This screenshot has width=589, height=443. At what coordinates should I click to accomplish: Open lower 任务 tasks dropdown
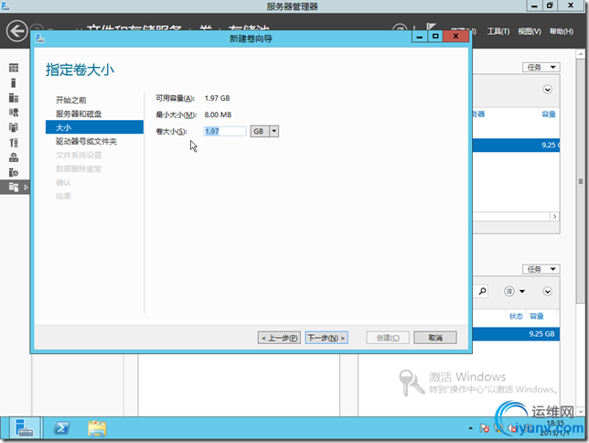pyautogui.click(x=541, y=269)
